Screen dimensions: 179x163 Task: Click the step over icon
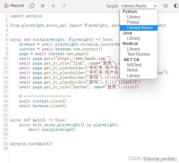point(64,6)
